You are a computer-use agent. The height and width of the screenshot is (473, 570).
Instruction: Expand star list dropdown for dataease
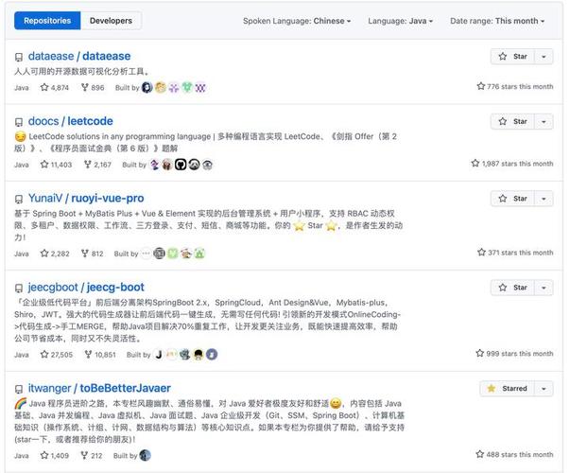(544, 57)
